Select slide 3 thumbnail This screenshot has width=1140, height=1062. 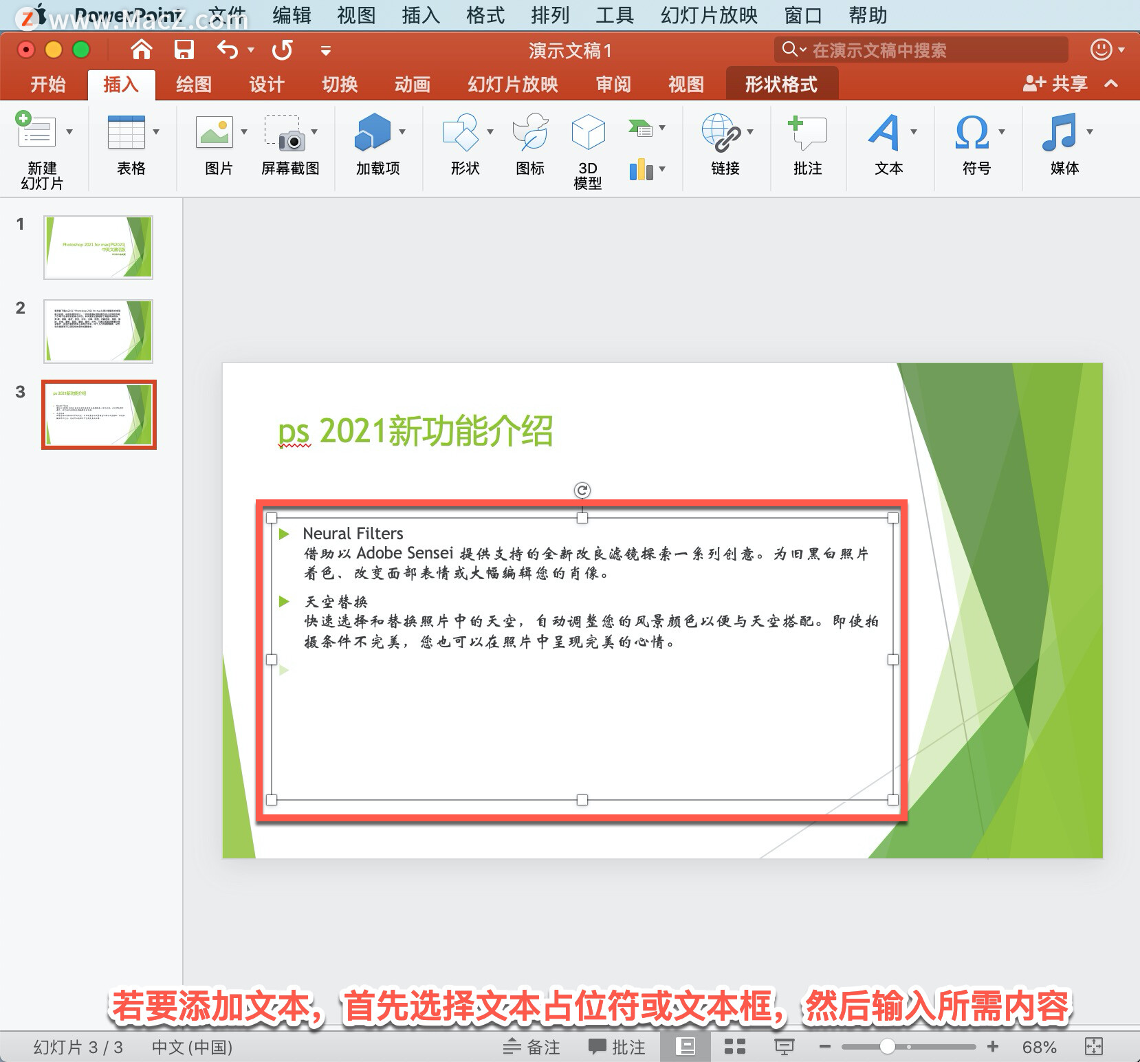[99, 415]
